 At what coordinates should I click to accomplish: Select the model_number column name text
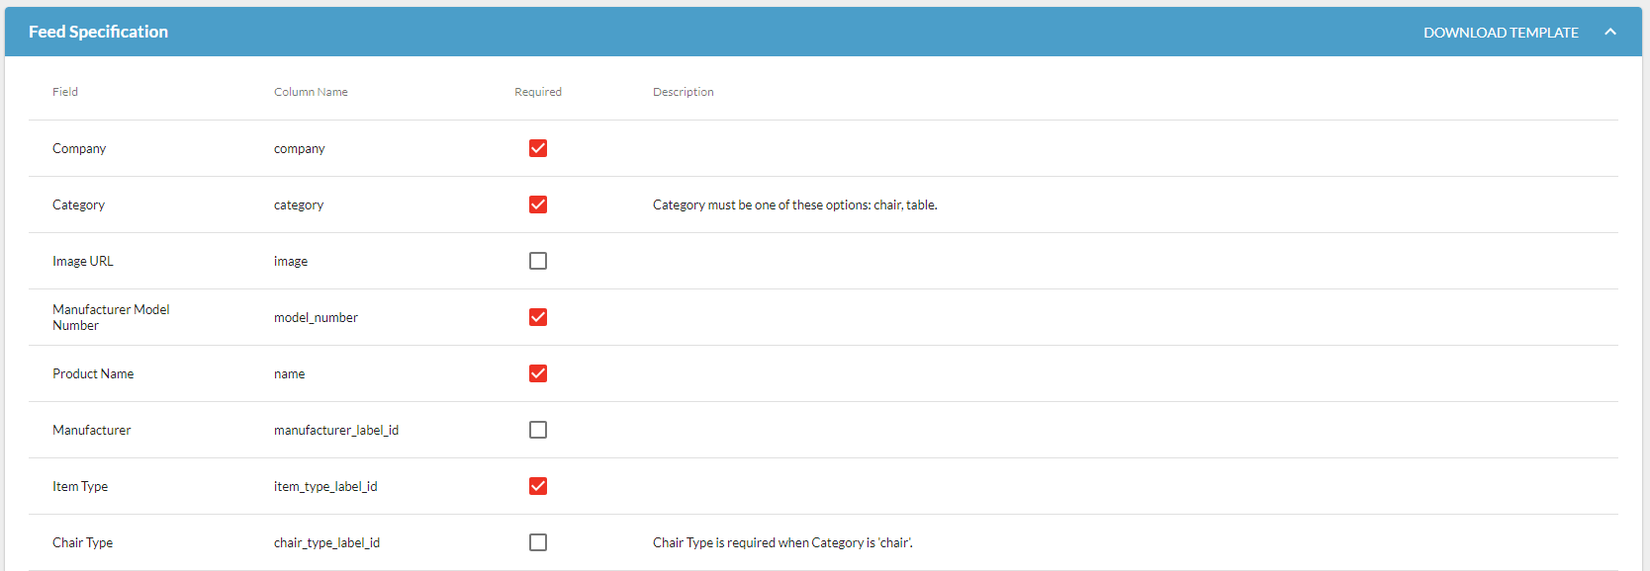pos(316,317)
